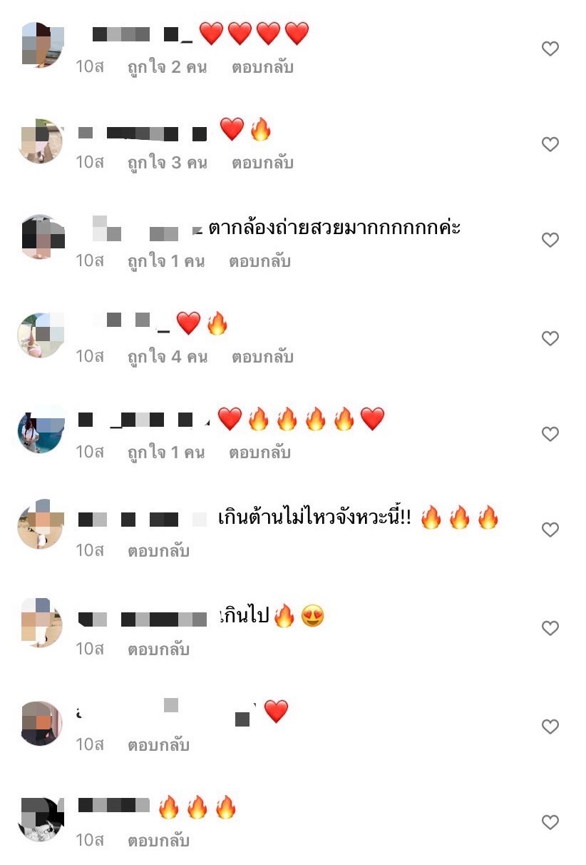Image resolution: width=586 pixels, height=865 pixels.
Task: Like the comment with four red hearts
Action: coord(550,49)
